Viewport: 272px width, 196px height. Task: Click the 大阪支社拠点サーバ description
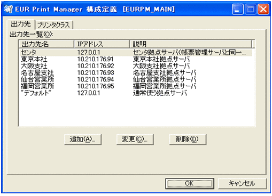(x=161, y=66)
